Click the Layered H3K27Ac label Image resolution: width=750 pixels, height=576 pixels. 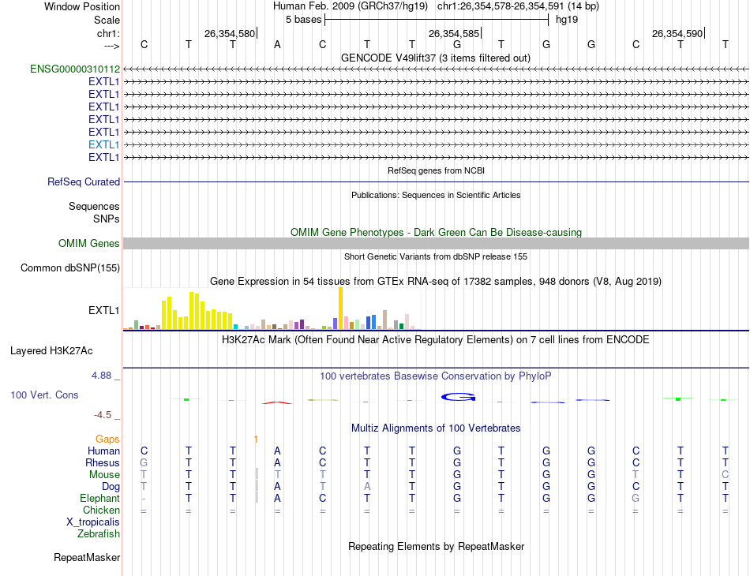pos(51,351)
